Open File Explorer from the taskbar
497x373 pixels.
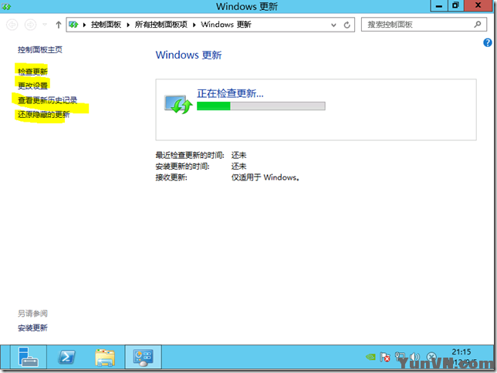click(105, 358)
